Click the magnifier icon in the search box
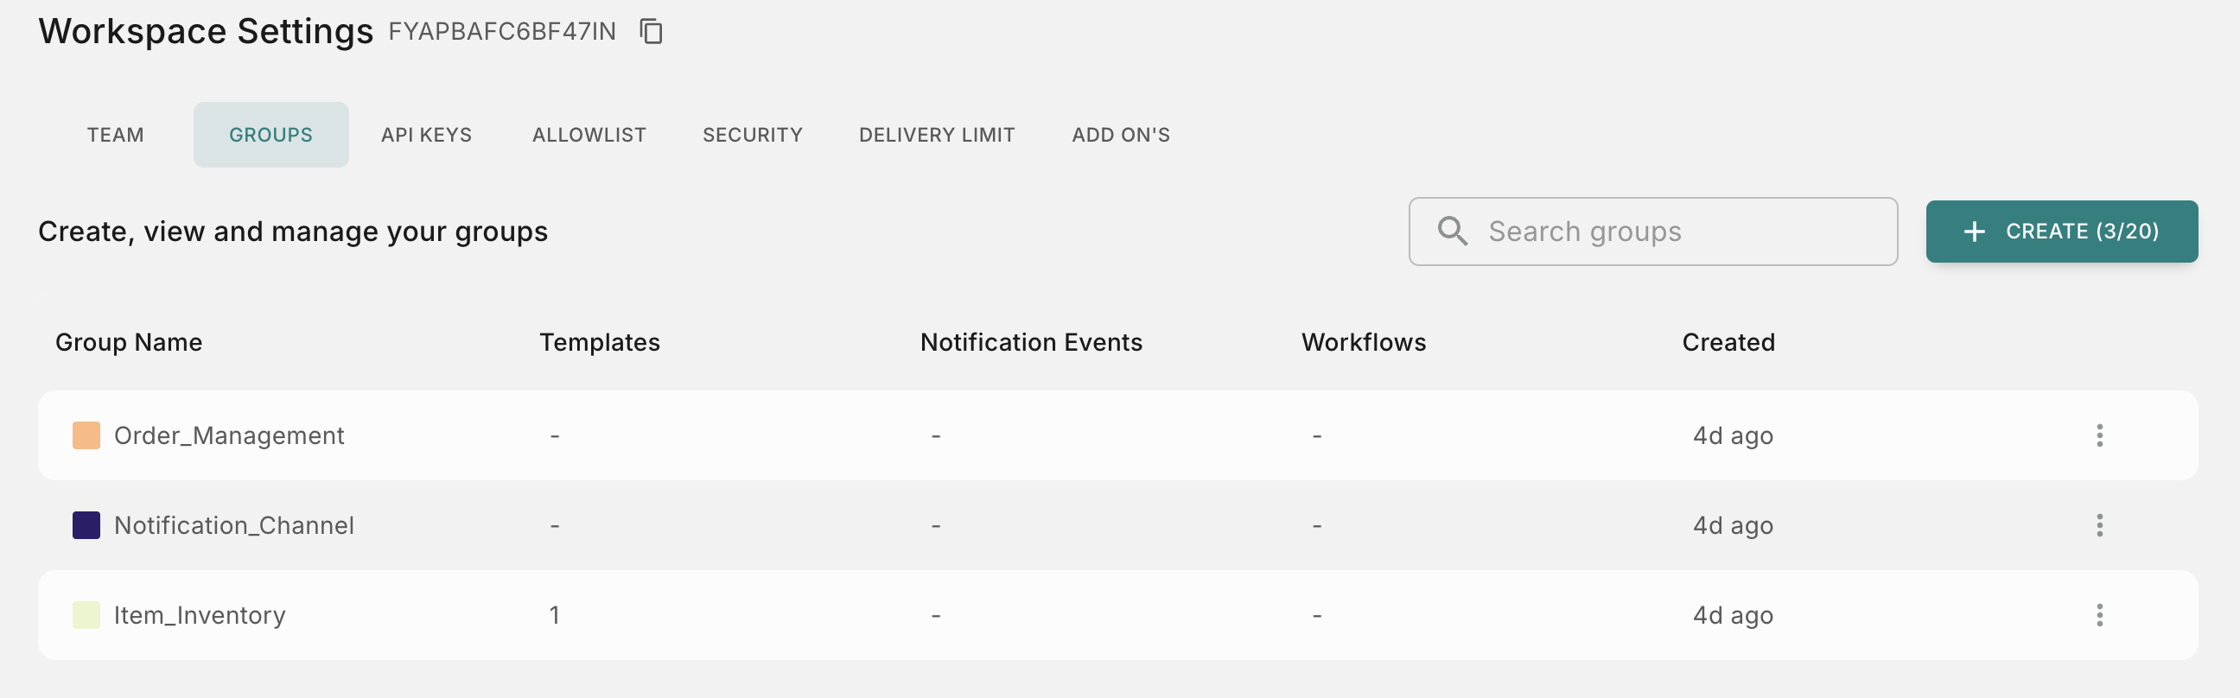The width and height of the screenshot is (2240, 698). [x=1452, y=232]
